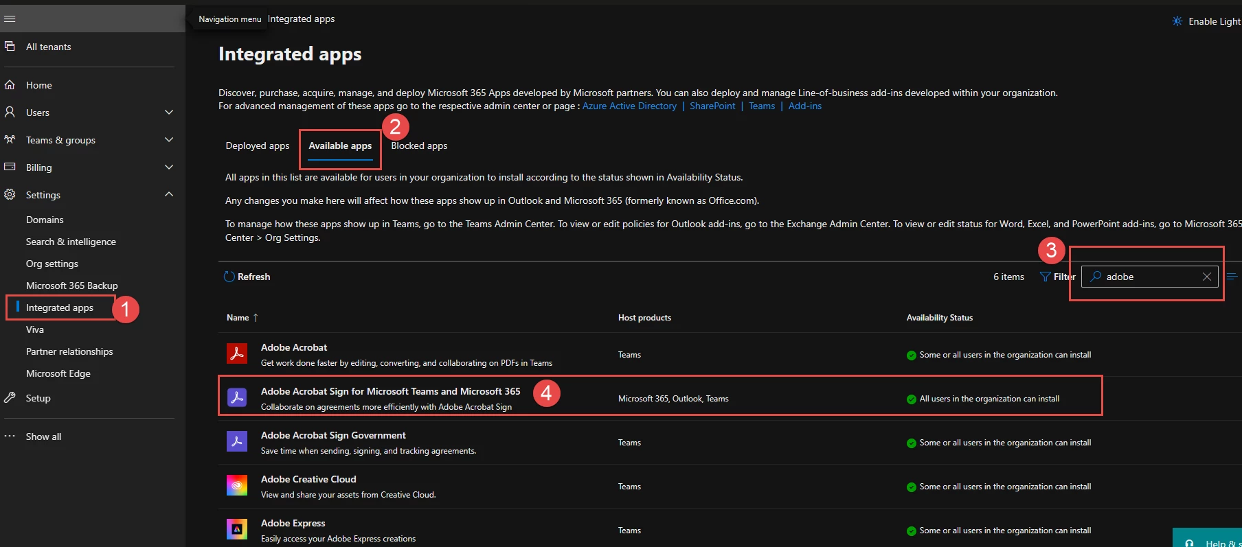
Task: Sort by Host products column header
Action: [644, 318]
